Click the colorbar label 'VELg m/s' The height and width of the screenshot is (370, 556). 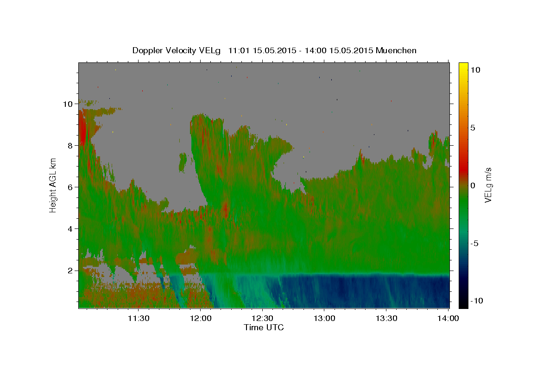488,185
